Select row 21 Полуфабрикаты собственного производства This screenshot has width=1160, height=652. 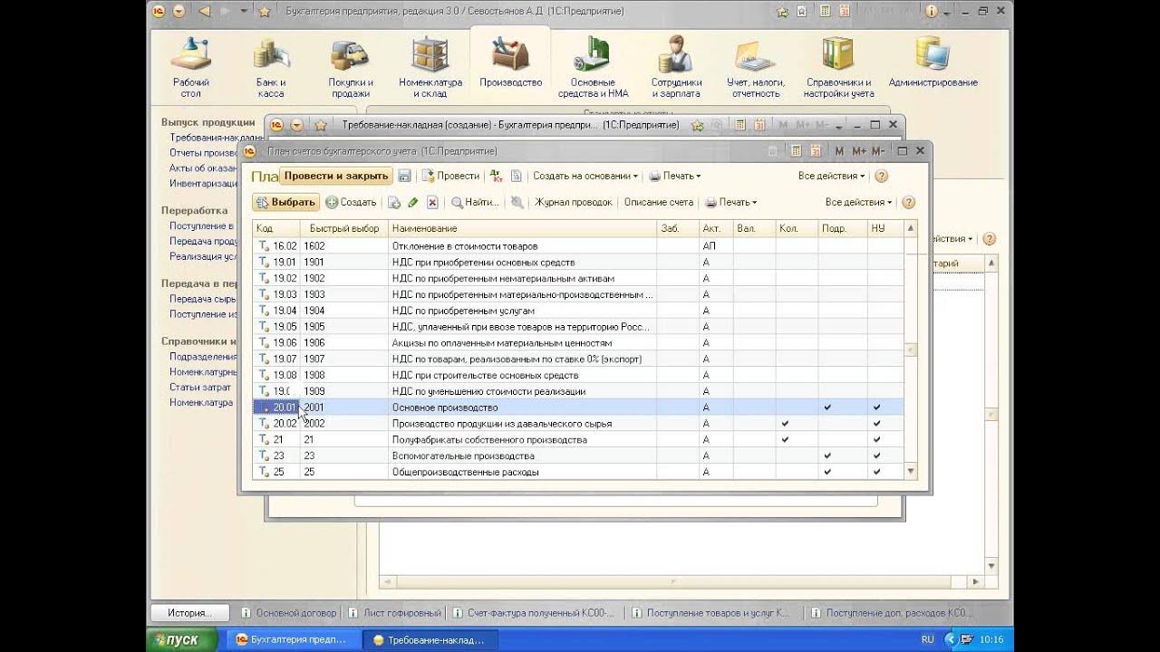click(578, 439)
